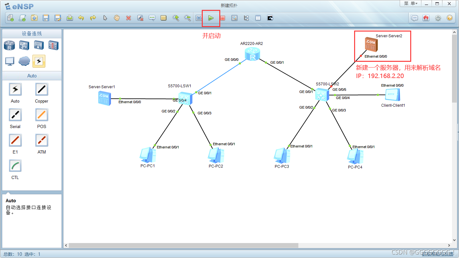Select the Client-Client1 node
The image size is (459, 258).
click(x=392, y=95)
